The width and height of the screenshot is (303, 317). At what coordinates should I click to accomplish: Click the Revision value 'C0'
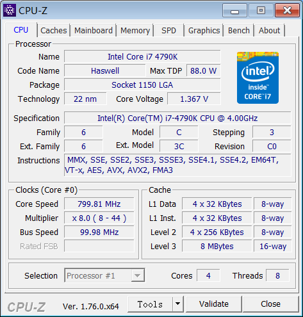[272, 147]
